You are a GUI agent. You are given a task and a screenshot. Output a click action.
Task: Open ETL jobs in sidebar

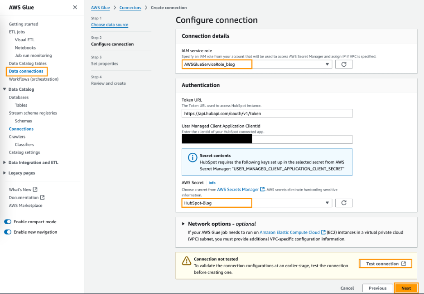coord(17,32)
